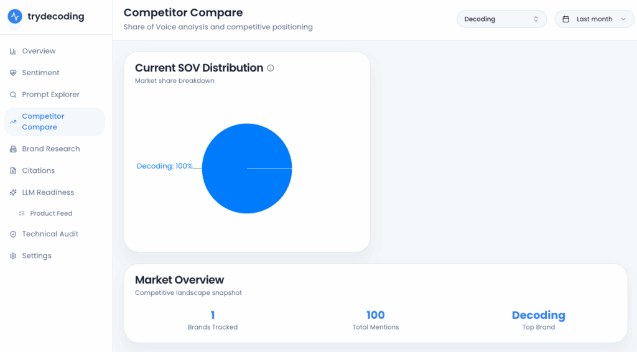This screenshot has height=352, width=637.
Task: Click the trydecoding logo icon
Action: tap(15, 17)
